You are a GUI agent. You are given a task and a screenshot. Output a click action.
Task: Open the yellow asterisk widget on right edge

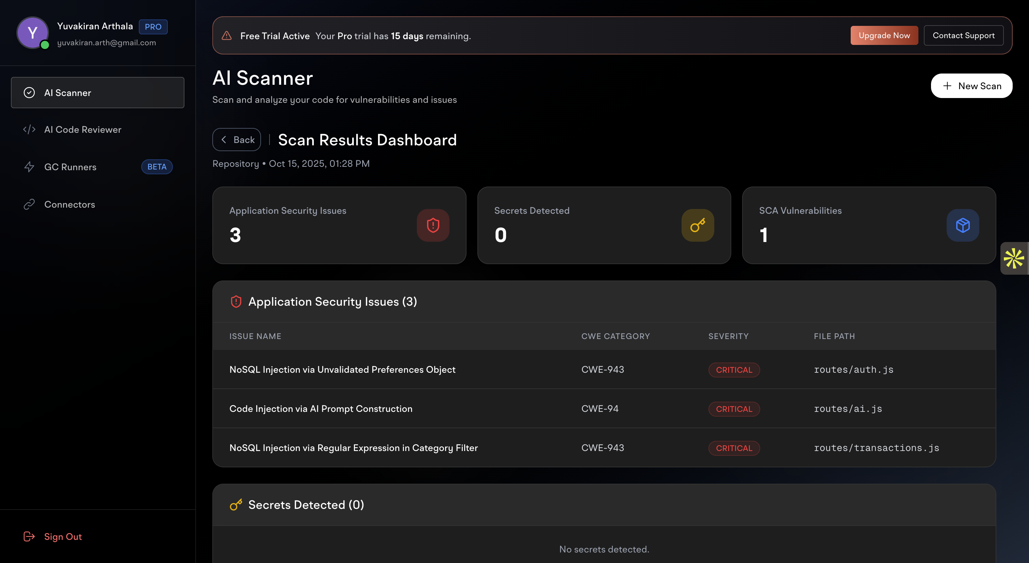point(1015,258)
